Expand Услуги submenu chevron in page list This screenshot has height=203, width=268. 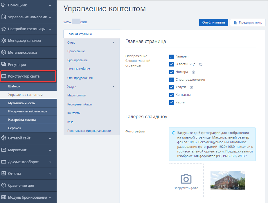[x=113, y=87]
